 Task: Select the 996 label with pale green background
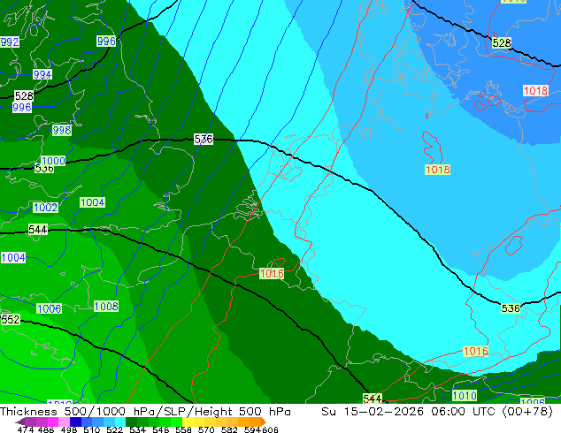106,41
